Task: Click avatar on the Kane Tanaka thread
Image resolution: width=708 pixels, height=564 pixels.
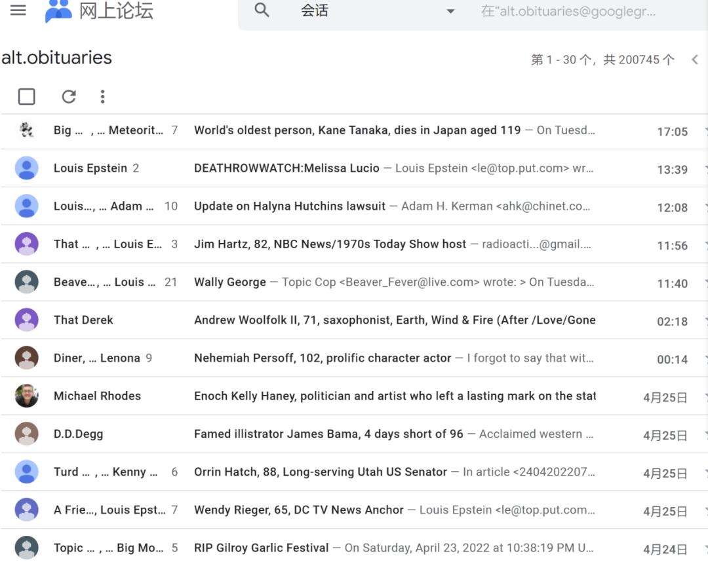Action: 27,130
